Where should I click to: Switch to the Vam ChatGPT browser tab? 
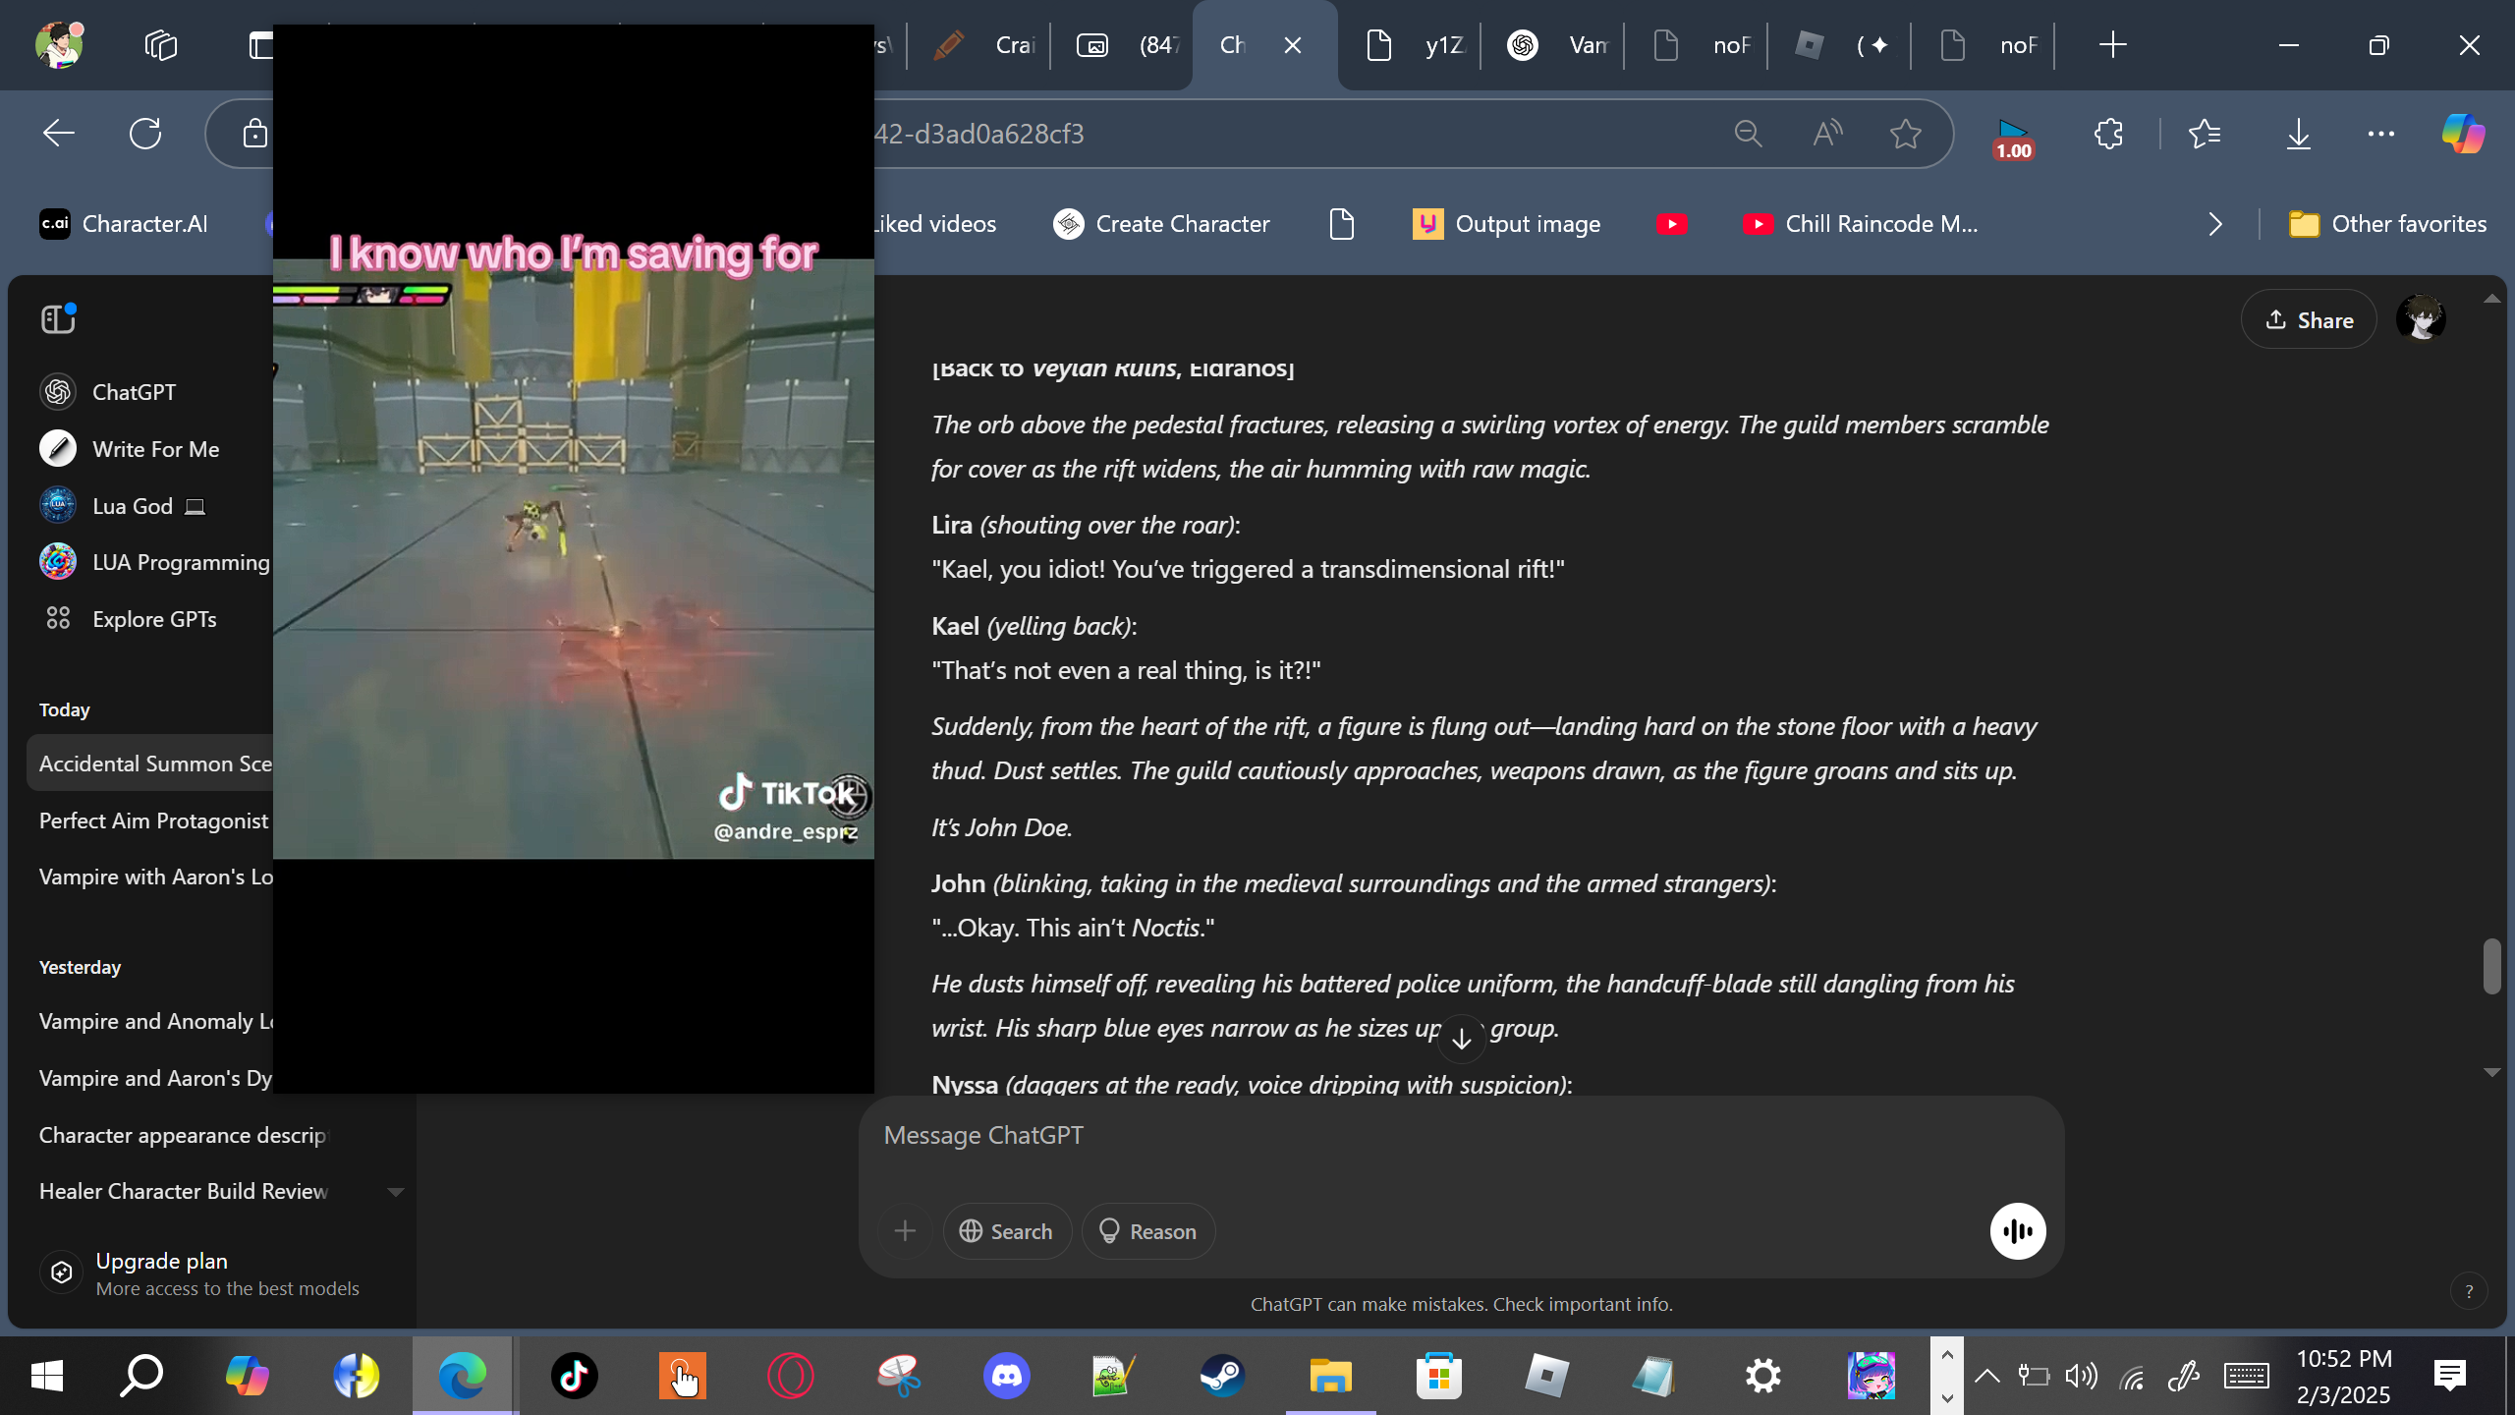tap(1554, 45)
